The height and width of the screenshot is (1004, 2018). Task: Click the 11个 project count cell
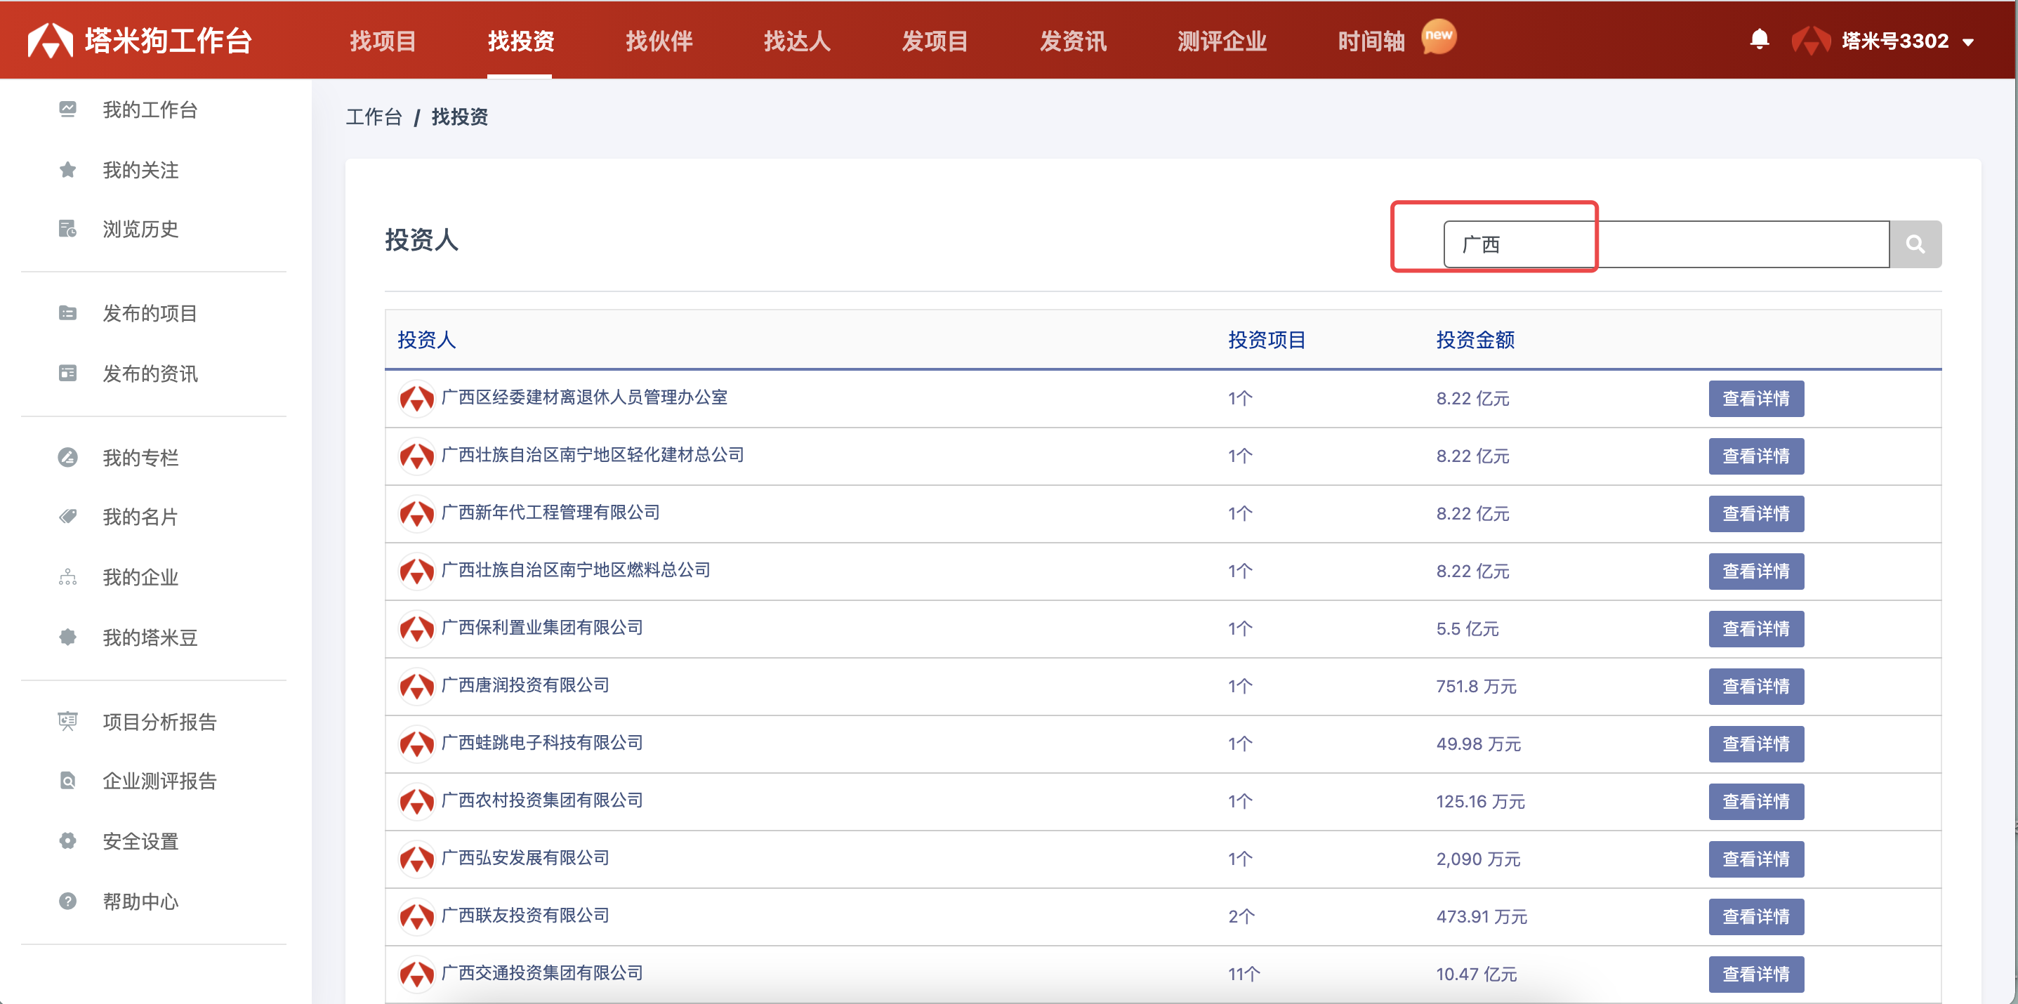tap(1244, 975)
